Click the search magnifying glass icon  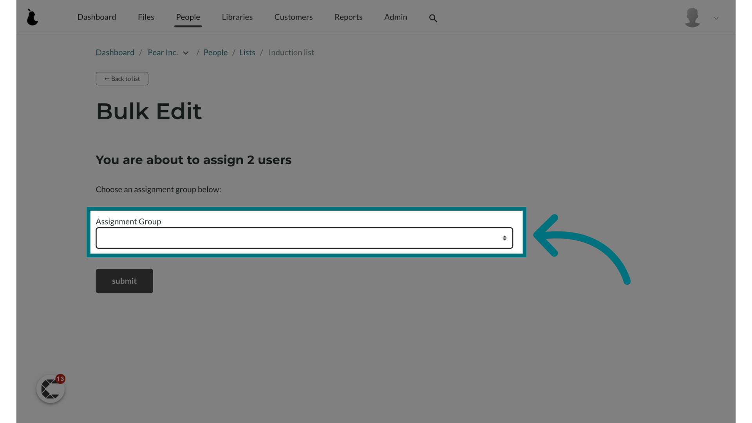433,17
